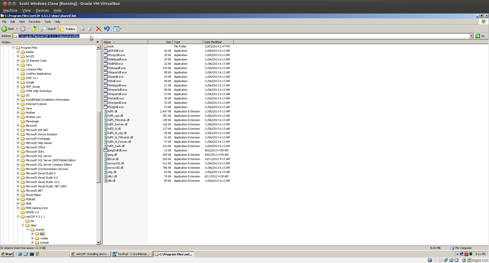
Task: Click the green Back arrow icon
Action: (x=4, y=29)
